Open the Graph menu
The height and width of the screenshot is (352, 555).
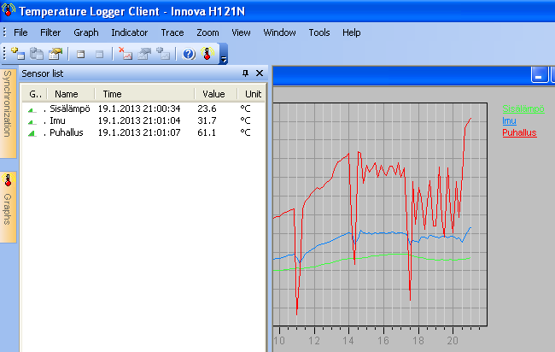[86, 32]
